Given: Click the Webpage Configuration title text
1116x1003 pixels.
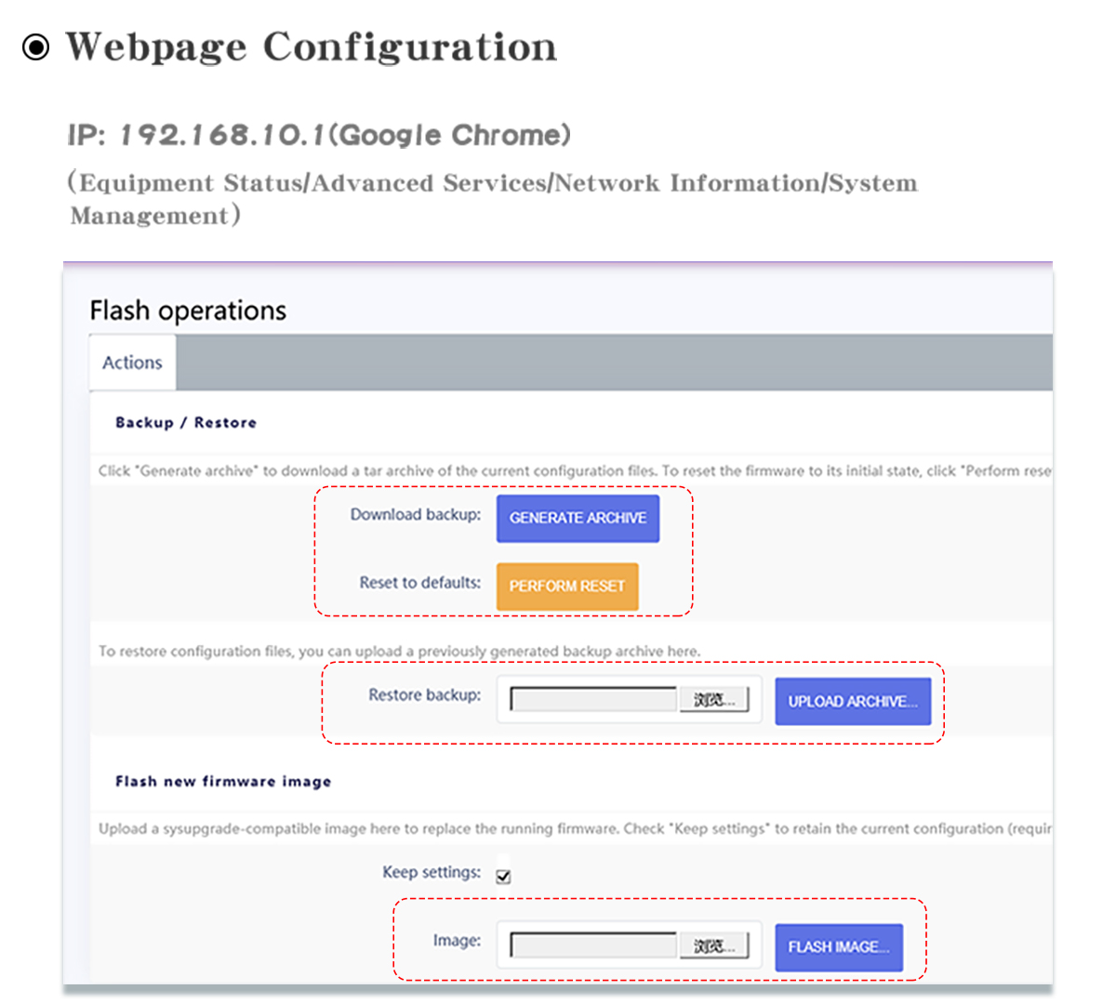Looking at the screenshot, I should [x=312, y=46].
